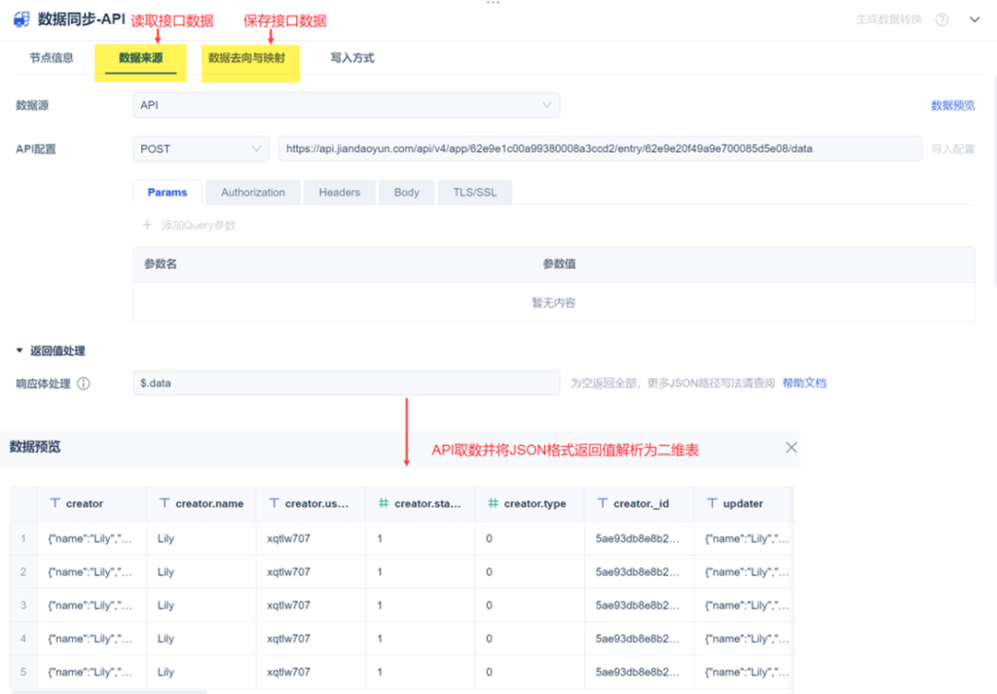Image resolution: width=997 pixels, height=694 pixels.
Task: Open the POST request method dropdown
Action: 201,149
